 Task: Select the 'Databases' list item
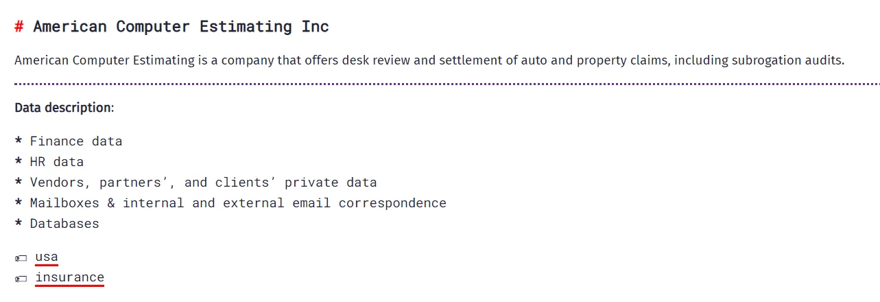64,224
